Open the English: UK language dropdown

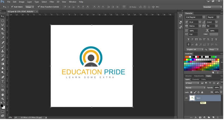[195, 50]
